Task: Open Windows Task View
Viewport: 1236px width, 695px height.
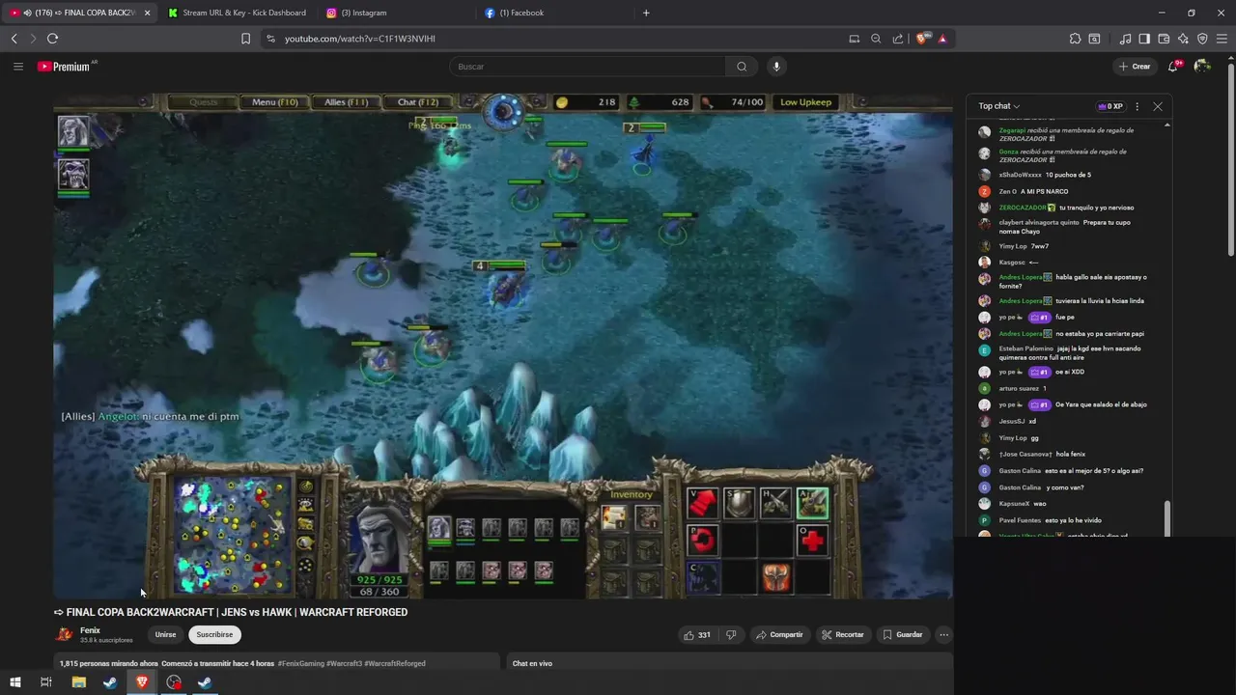Action: [x=45, y=682]
